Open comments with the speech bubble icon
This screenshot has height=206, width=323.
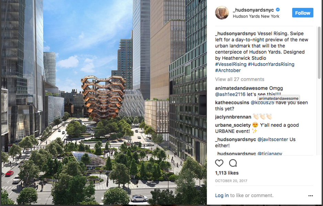pos(233,163)
